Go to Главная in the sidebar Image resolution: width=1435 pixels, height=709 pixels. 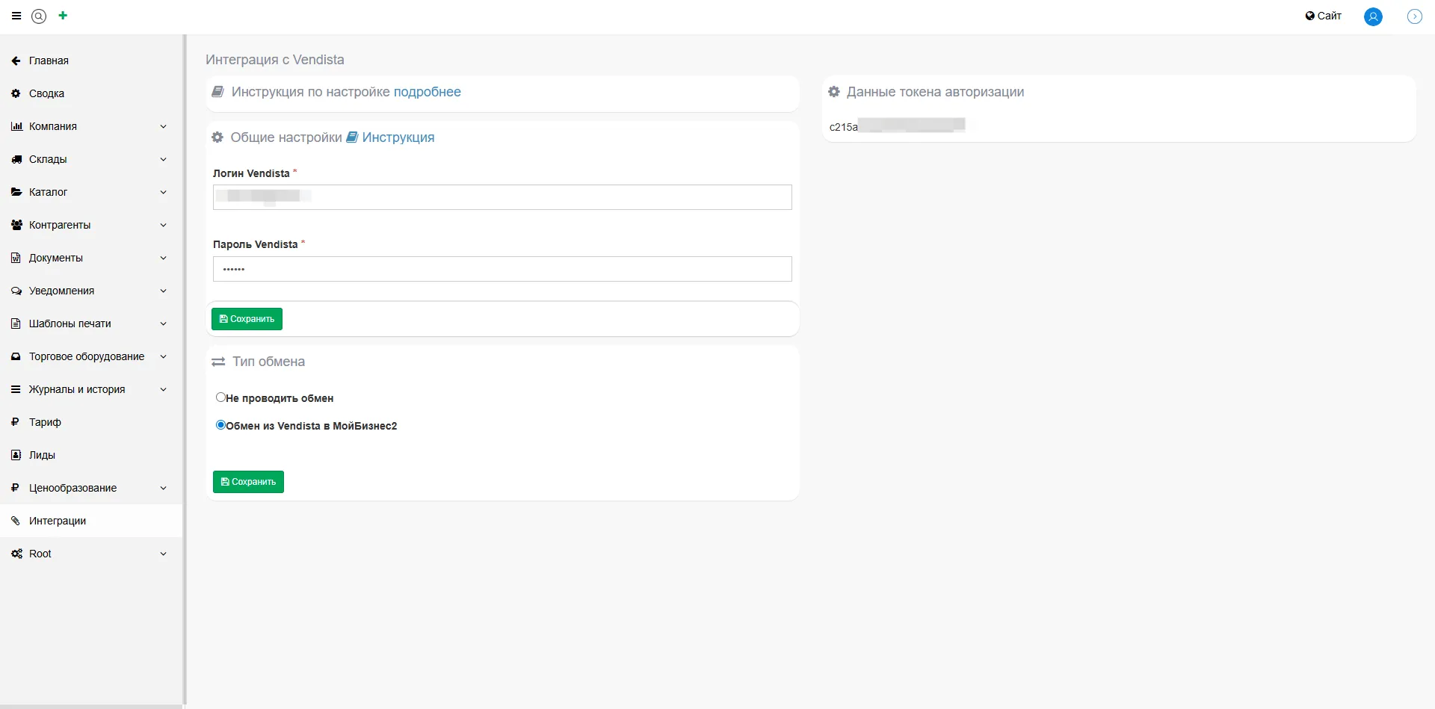click(49, 61)
